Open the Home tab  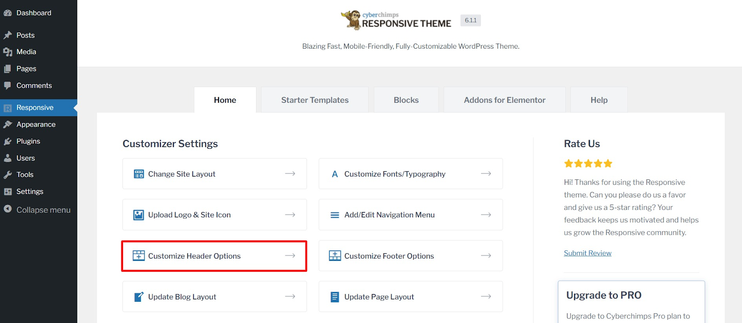point(225,100)
